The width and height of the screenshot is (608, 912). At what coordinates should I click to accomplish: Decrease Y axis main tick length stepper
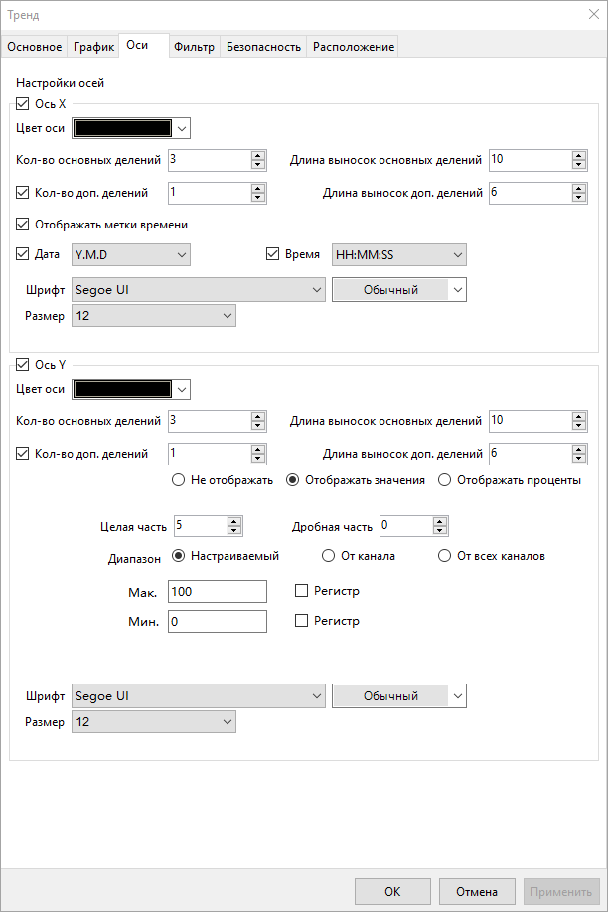[578, 426]
